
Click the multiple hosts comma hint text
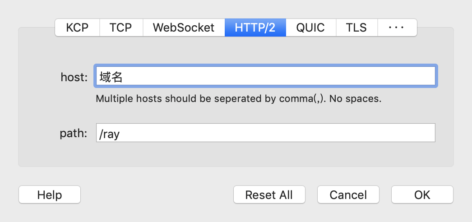[239, 99]
